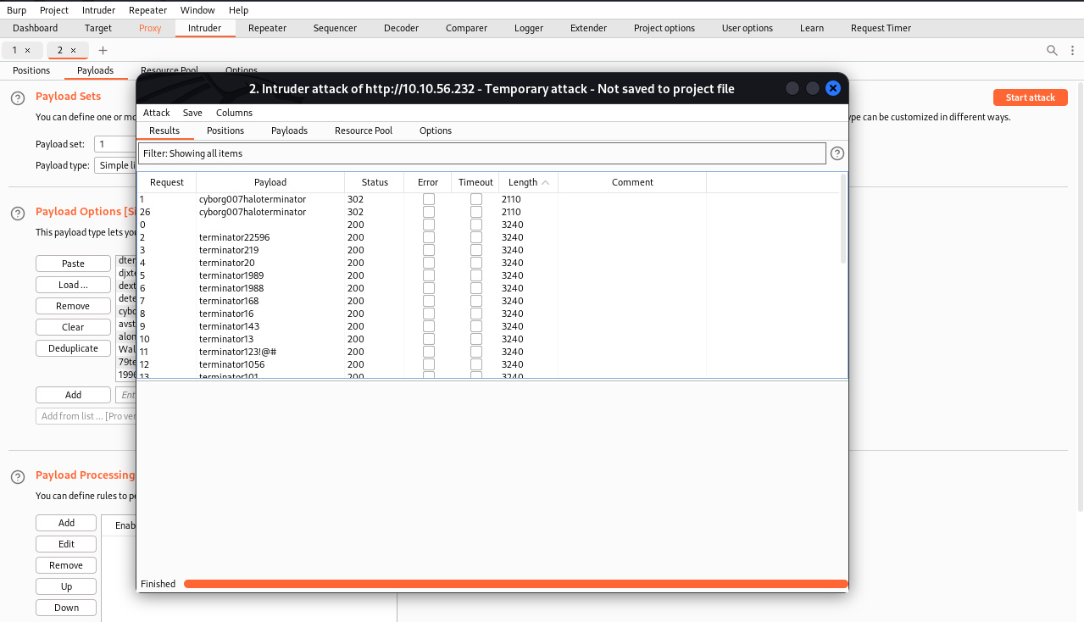Toggle Error checkbox for terminator1989 row
Viewport: 1084px width, 622px height.
pyautogui.click(x=429, y=275)
